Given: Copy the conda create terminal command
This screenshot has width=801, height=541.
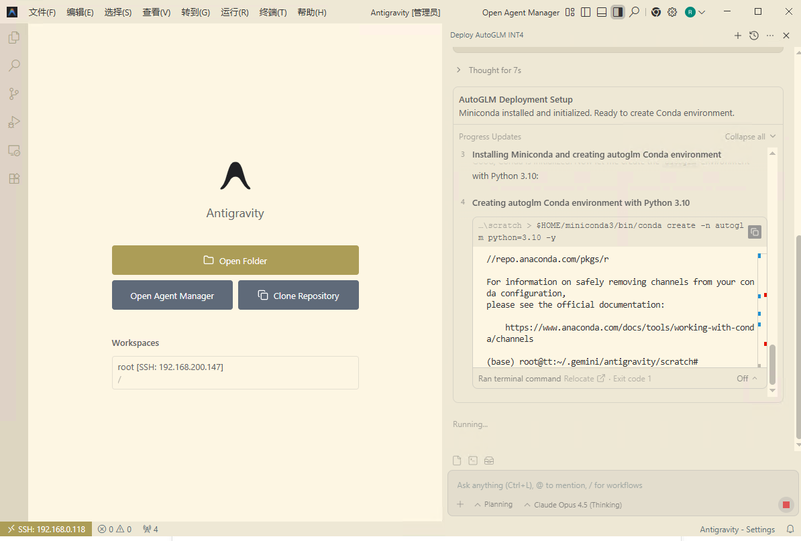Looking at the screenshot, I should coord(755,232).
